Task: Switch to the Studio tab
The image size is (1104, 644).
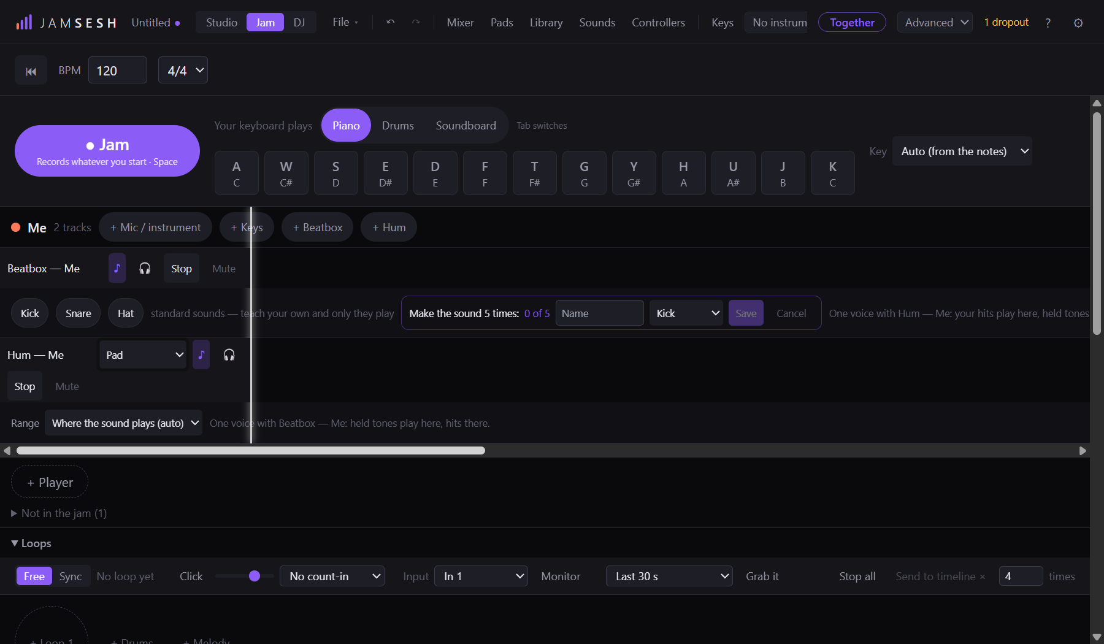Action: tap(221, 23)
